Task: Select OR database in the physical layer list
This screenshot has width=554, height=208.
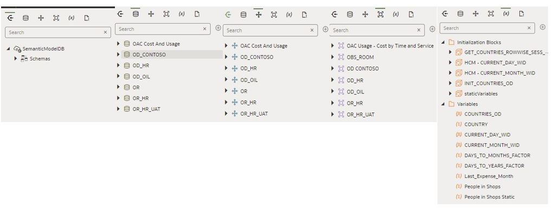Action: tap(136, 88)
